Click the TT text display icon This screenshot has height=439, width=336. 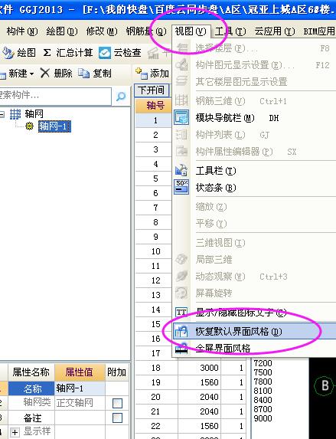click(x=181, y=312)
